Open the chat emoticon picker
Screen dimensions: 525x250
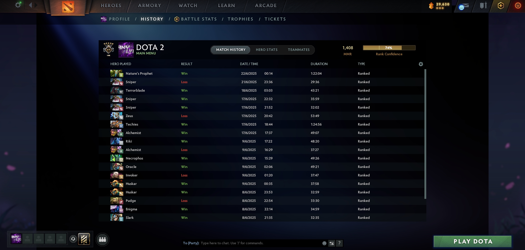coord(324,243)
